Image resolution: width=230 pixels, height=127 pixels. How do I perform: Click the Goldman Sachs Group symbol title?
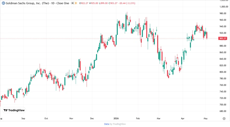(37, 3)
